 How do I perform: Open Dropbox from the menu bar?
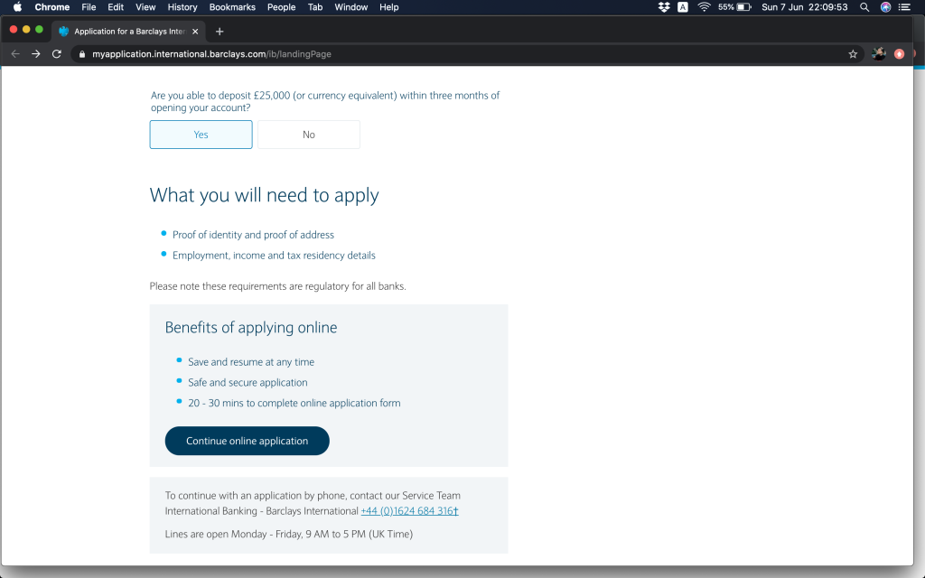tap(664, 7)
